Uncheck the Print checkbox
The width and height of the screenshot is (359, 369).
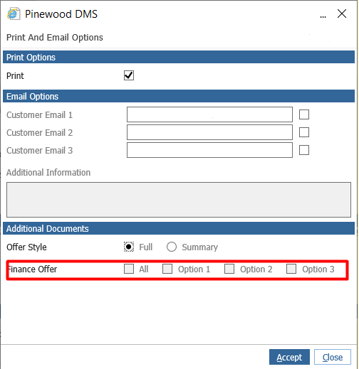coord(129,75)
